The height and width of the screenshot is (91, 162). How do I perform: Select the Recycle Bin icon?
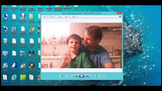click(x=5, y=42)
